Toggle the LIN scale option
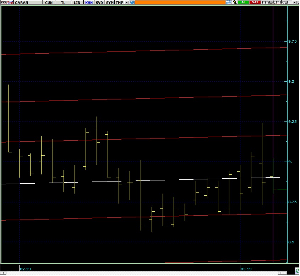The width and height of the screenshot is (300, 276). pyautogui.click(x=77, y=2)
